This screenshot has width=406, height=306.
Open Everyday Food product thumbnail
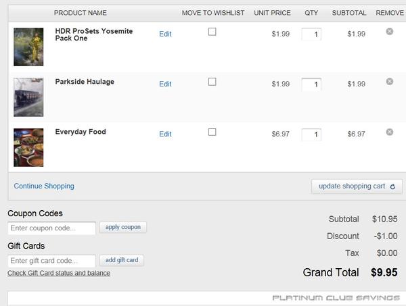coord(28,147)
